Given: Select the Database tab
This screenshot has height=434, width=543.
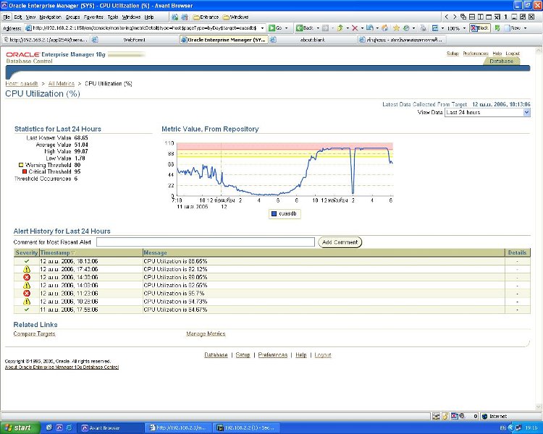Looking at the screenshot, I should pos(501,61).
